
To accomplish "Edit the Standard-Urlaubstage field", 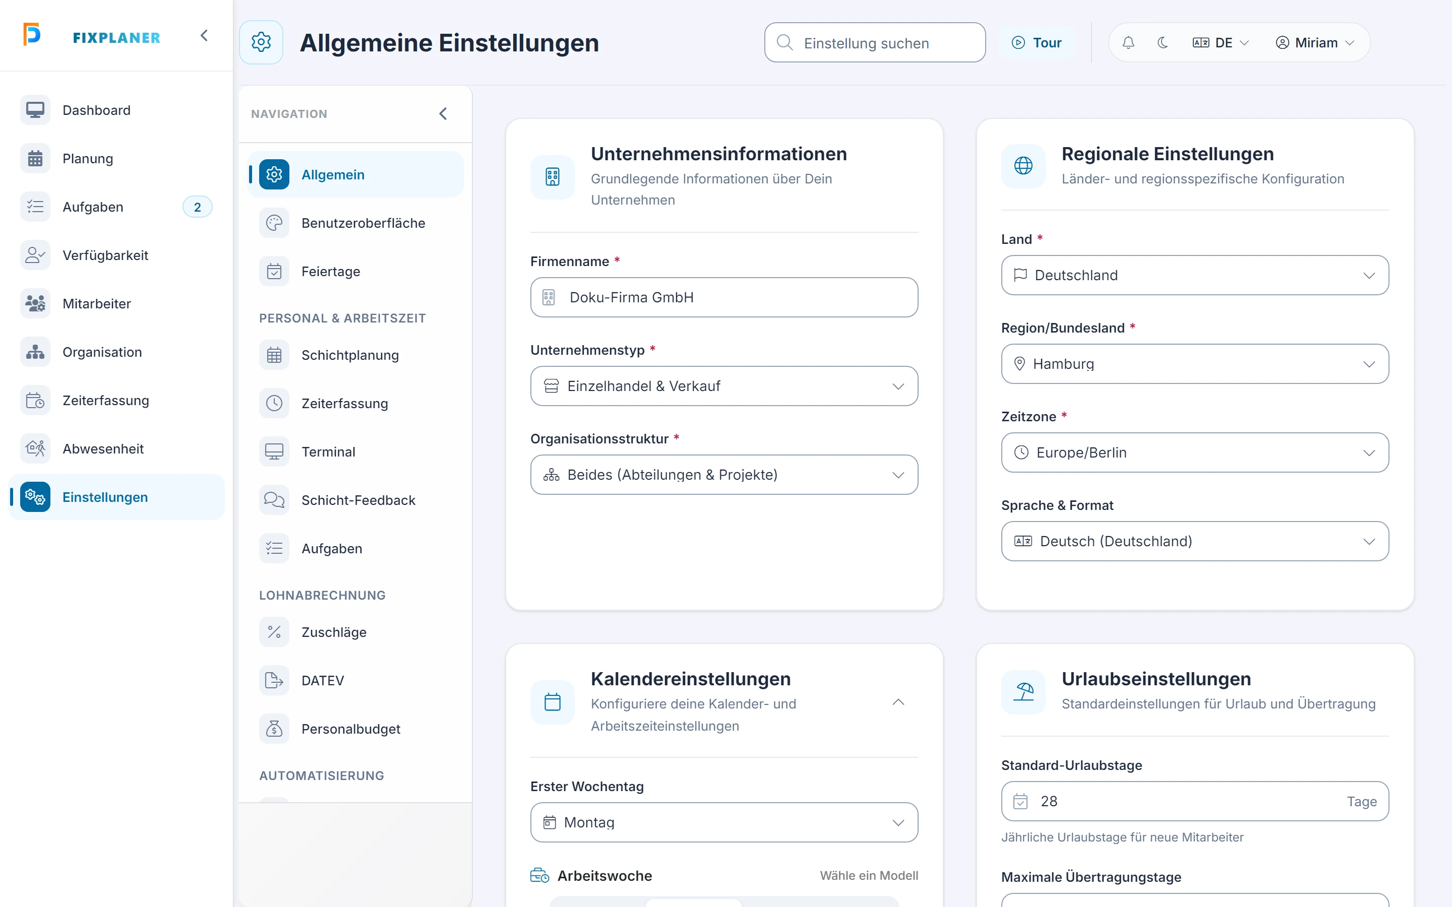I will (1194, 801).
